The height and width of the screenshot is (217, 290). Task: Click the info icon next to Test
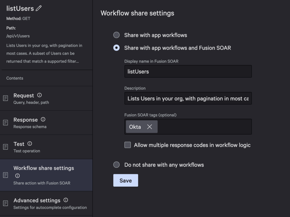[30, 144]
